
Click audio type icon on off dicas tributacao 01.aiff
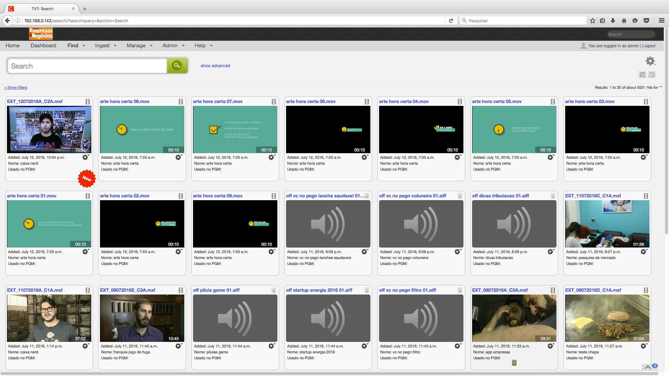click(553, 196)
